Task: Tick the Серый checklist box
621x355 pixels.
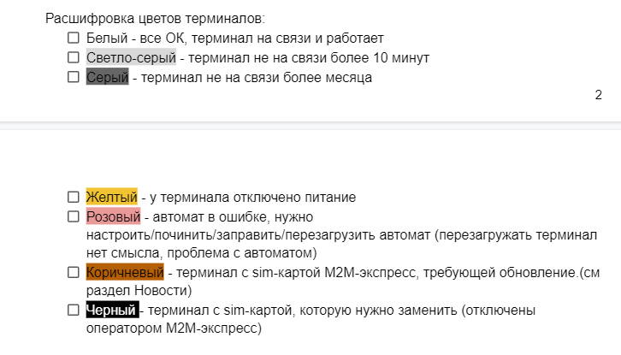Action: 73,78
